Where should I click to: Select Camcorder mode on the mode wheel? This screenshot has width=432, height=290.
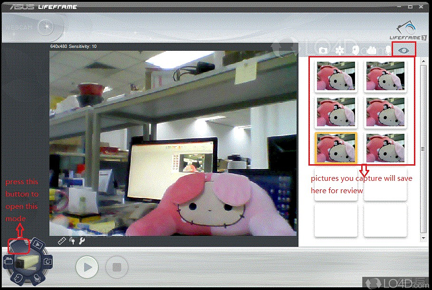click(x=8, y=261)
